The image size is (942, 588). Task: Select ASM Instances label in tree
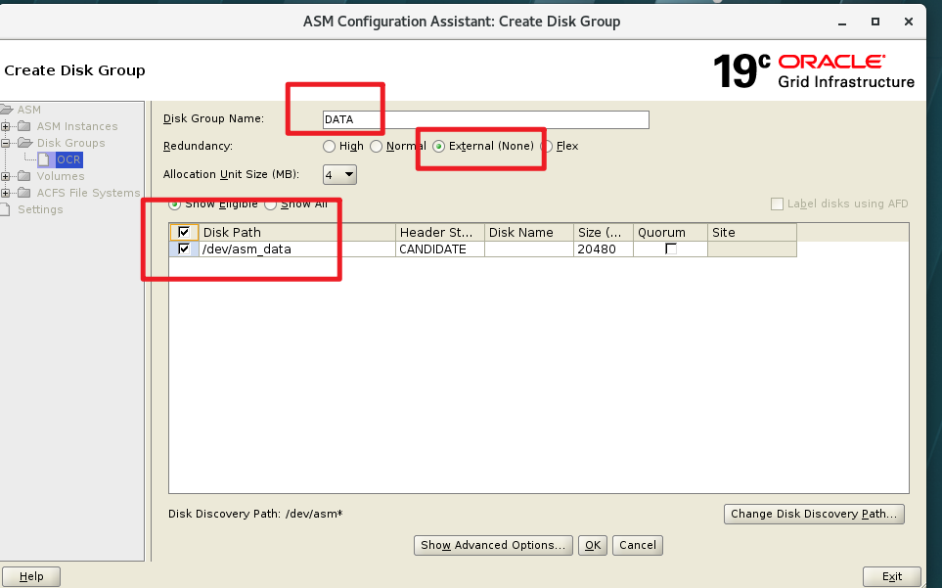tap(77, 126)
